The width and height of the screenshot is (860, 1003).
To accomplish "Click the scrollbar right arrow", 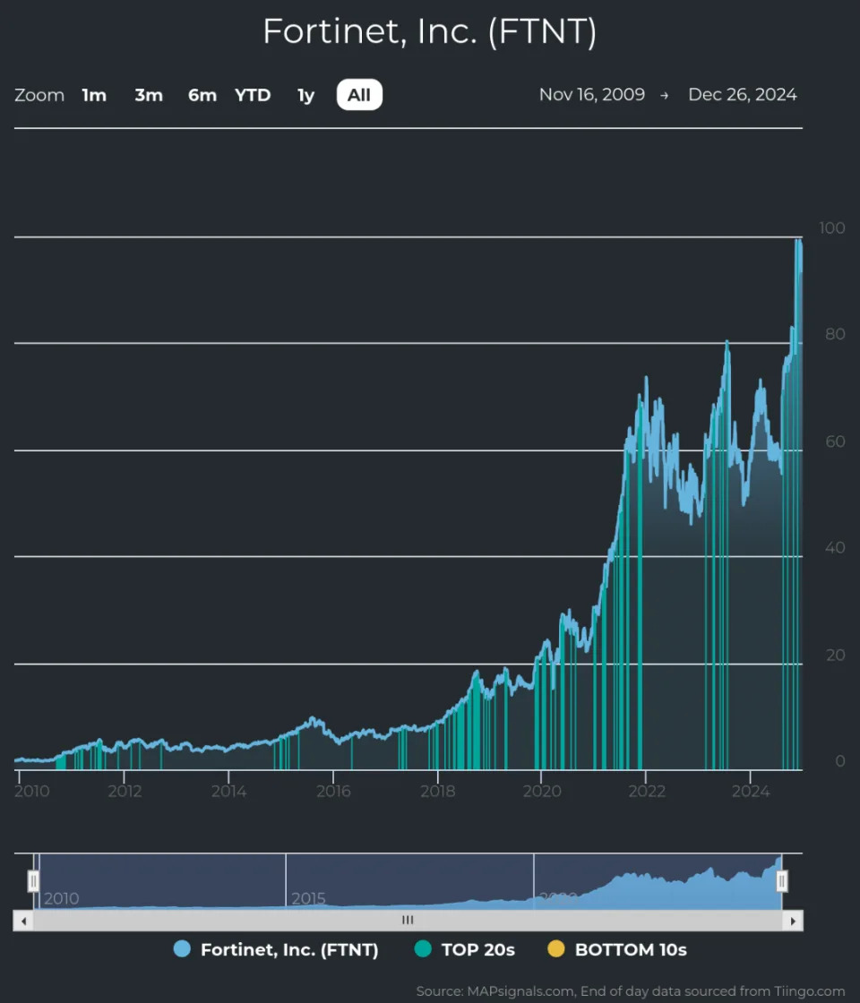I will pos(793,922).
